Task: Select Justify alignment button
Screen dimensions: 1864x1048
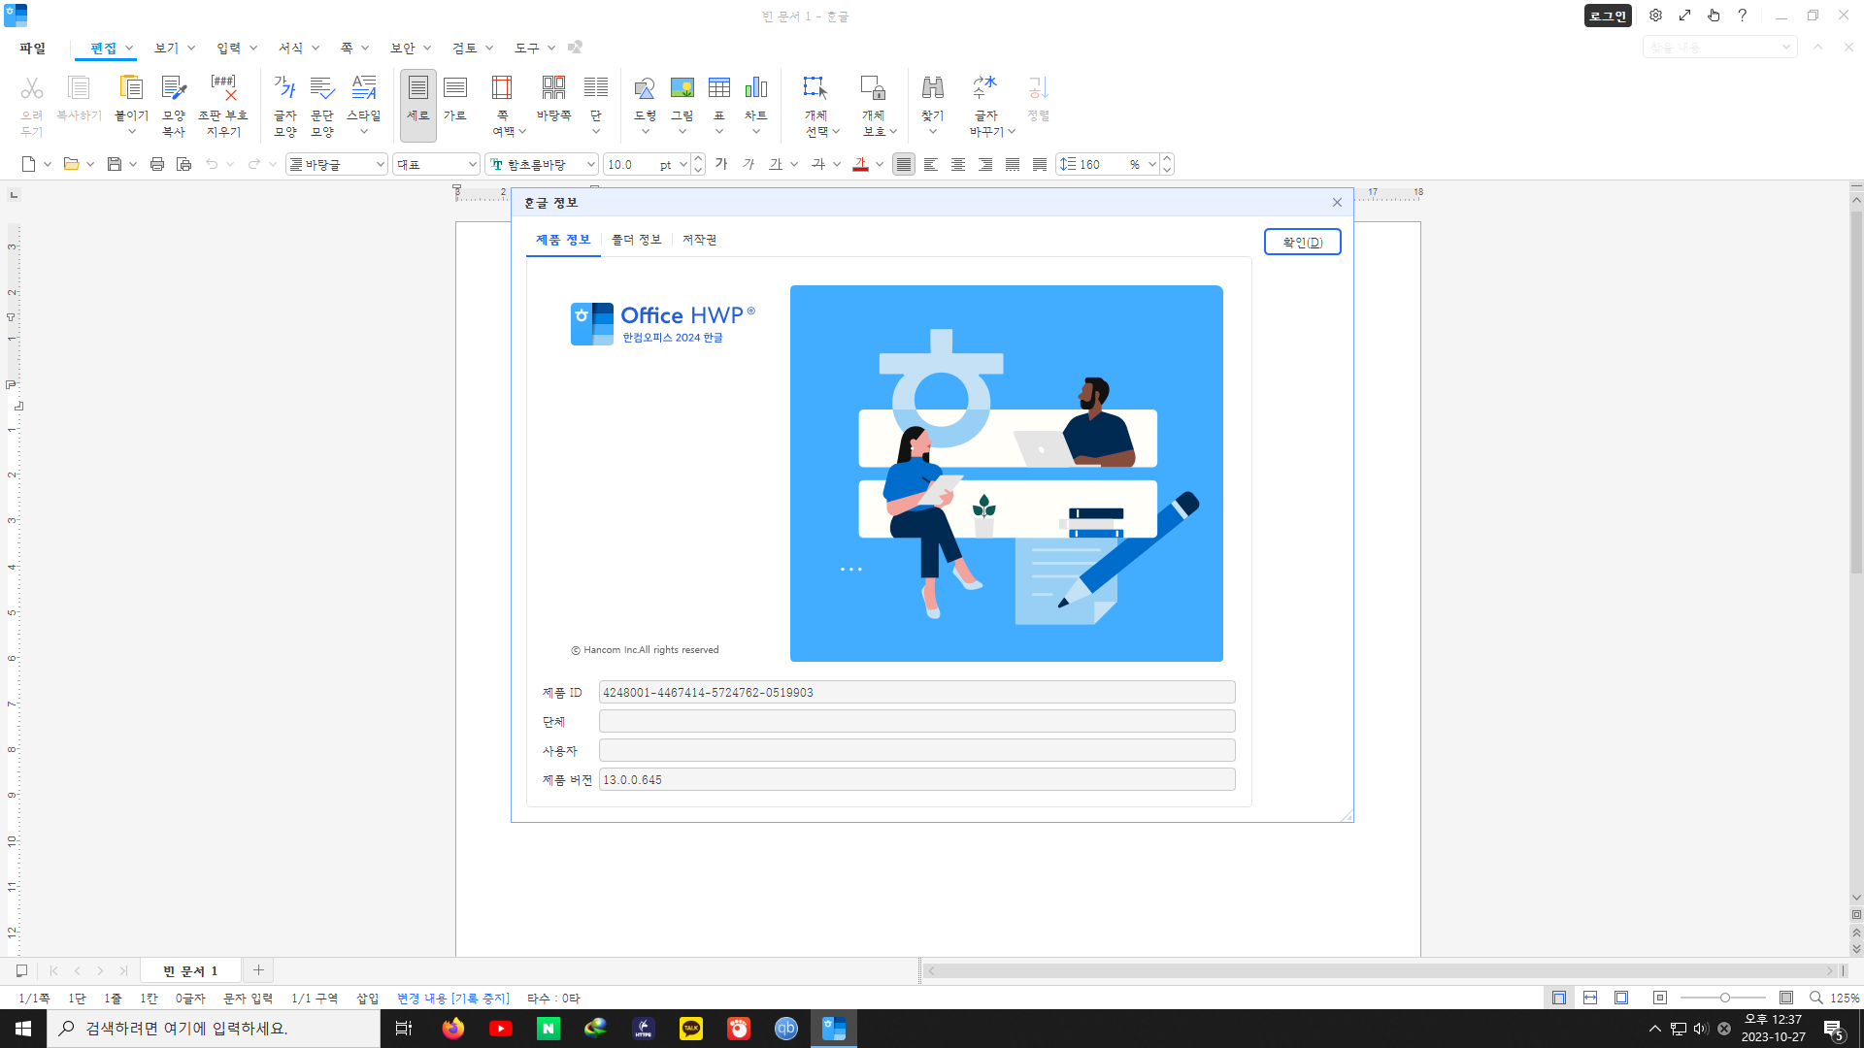Action: (904, 164)
